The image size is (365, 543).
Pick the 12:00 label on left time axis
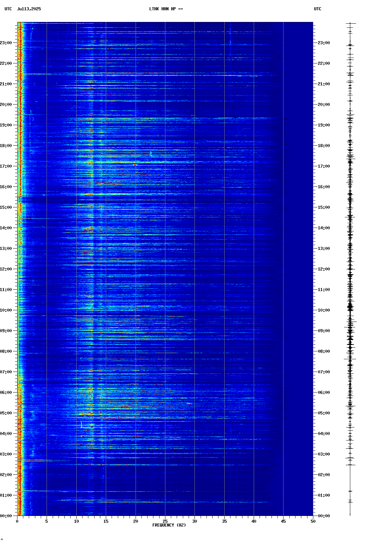[x=6, y=269]
